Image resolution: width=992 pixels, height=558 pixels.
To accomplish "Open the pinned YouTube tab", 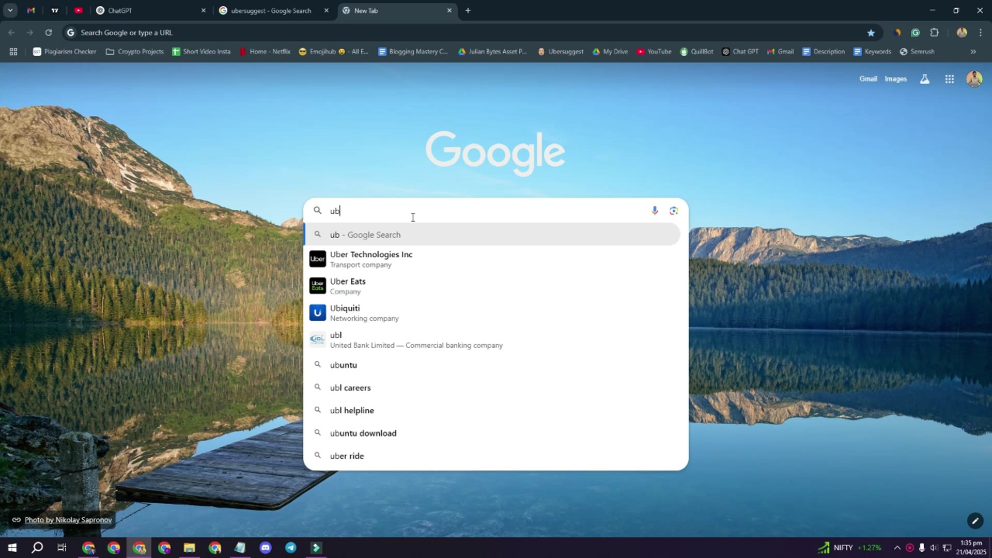I will [79, 10].
